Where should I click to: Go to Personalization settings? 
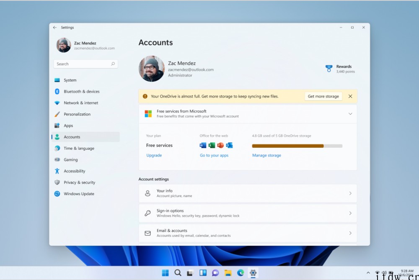click(x=85, y=114)
